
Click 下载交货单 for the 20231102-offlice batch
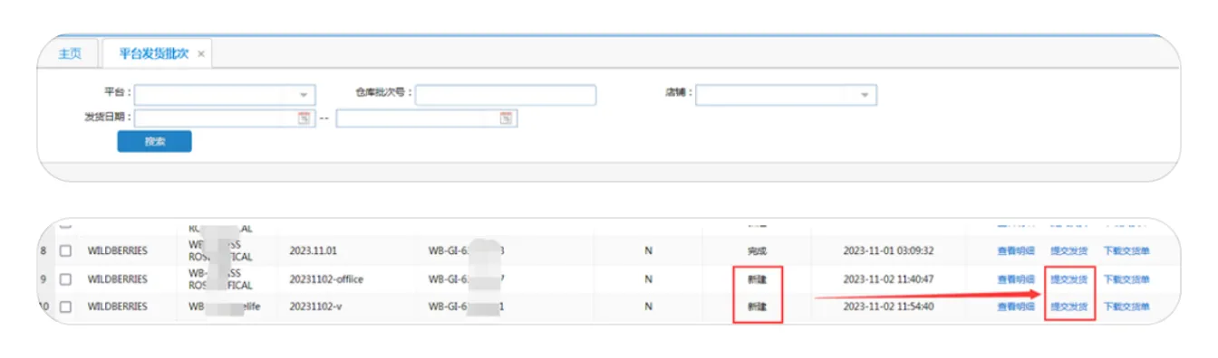(x=1126, y=279)
